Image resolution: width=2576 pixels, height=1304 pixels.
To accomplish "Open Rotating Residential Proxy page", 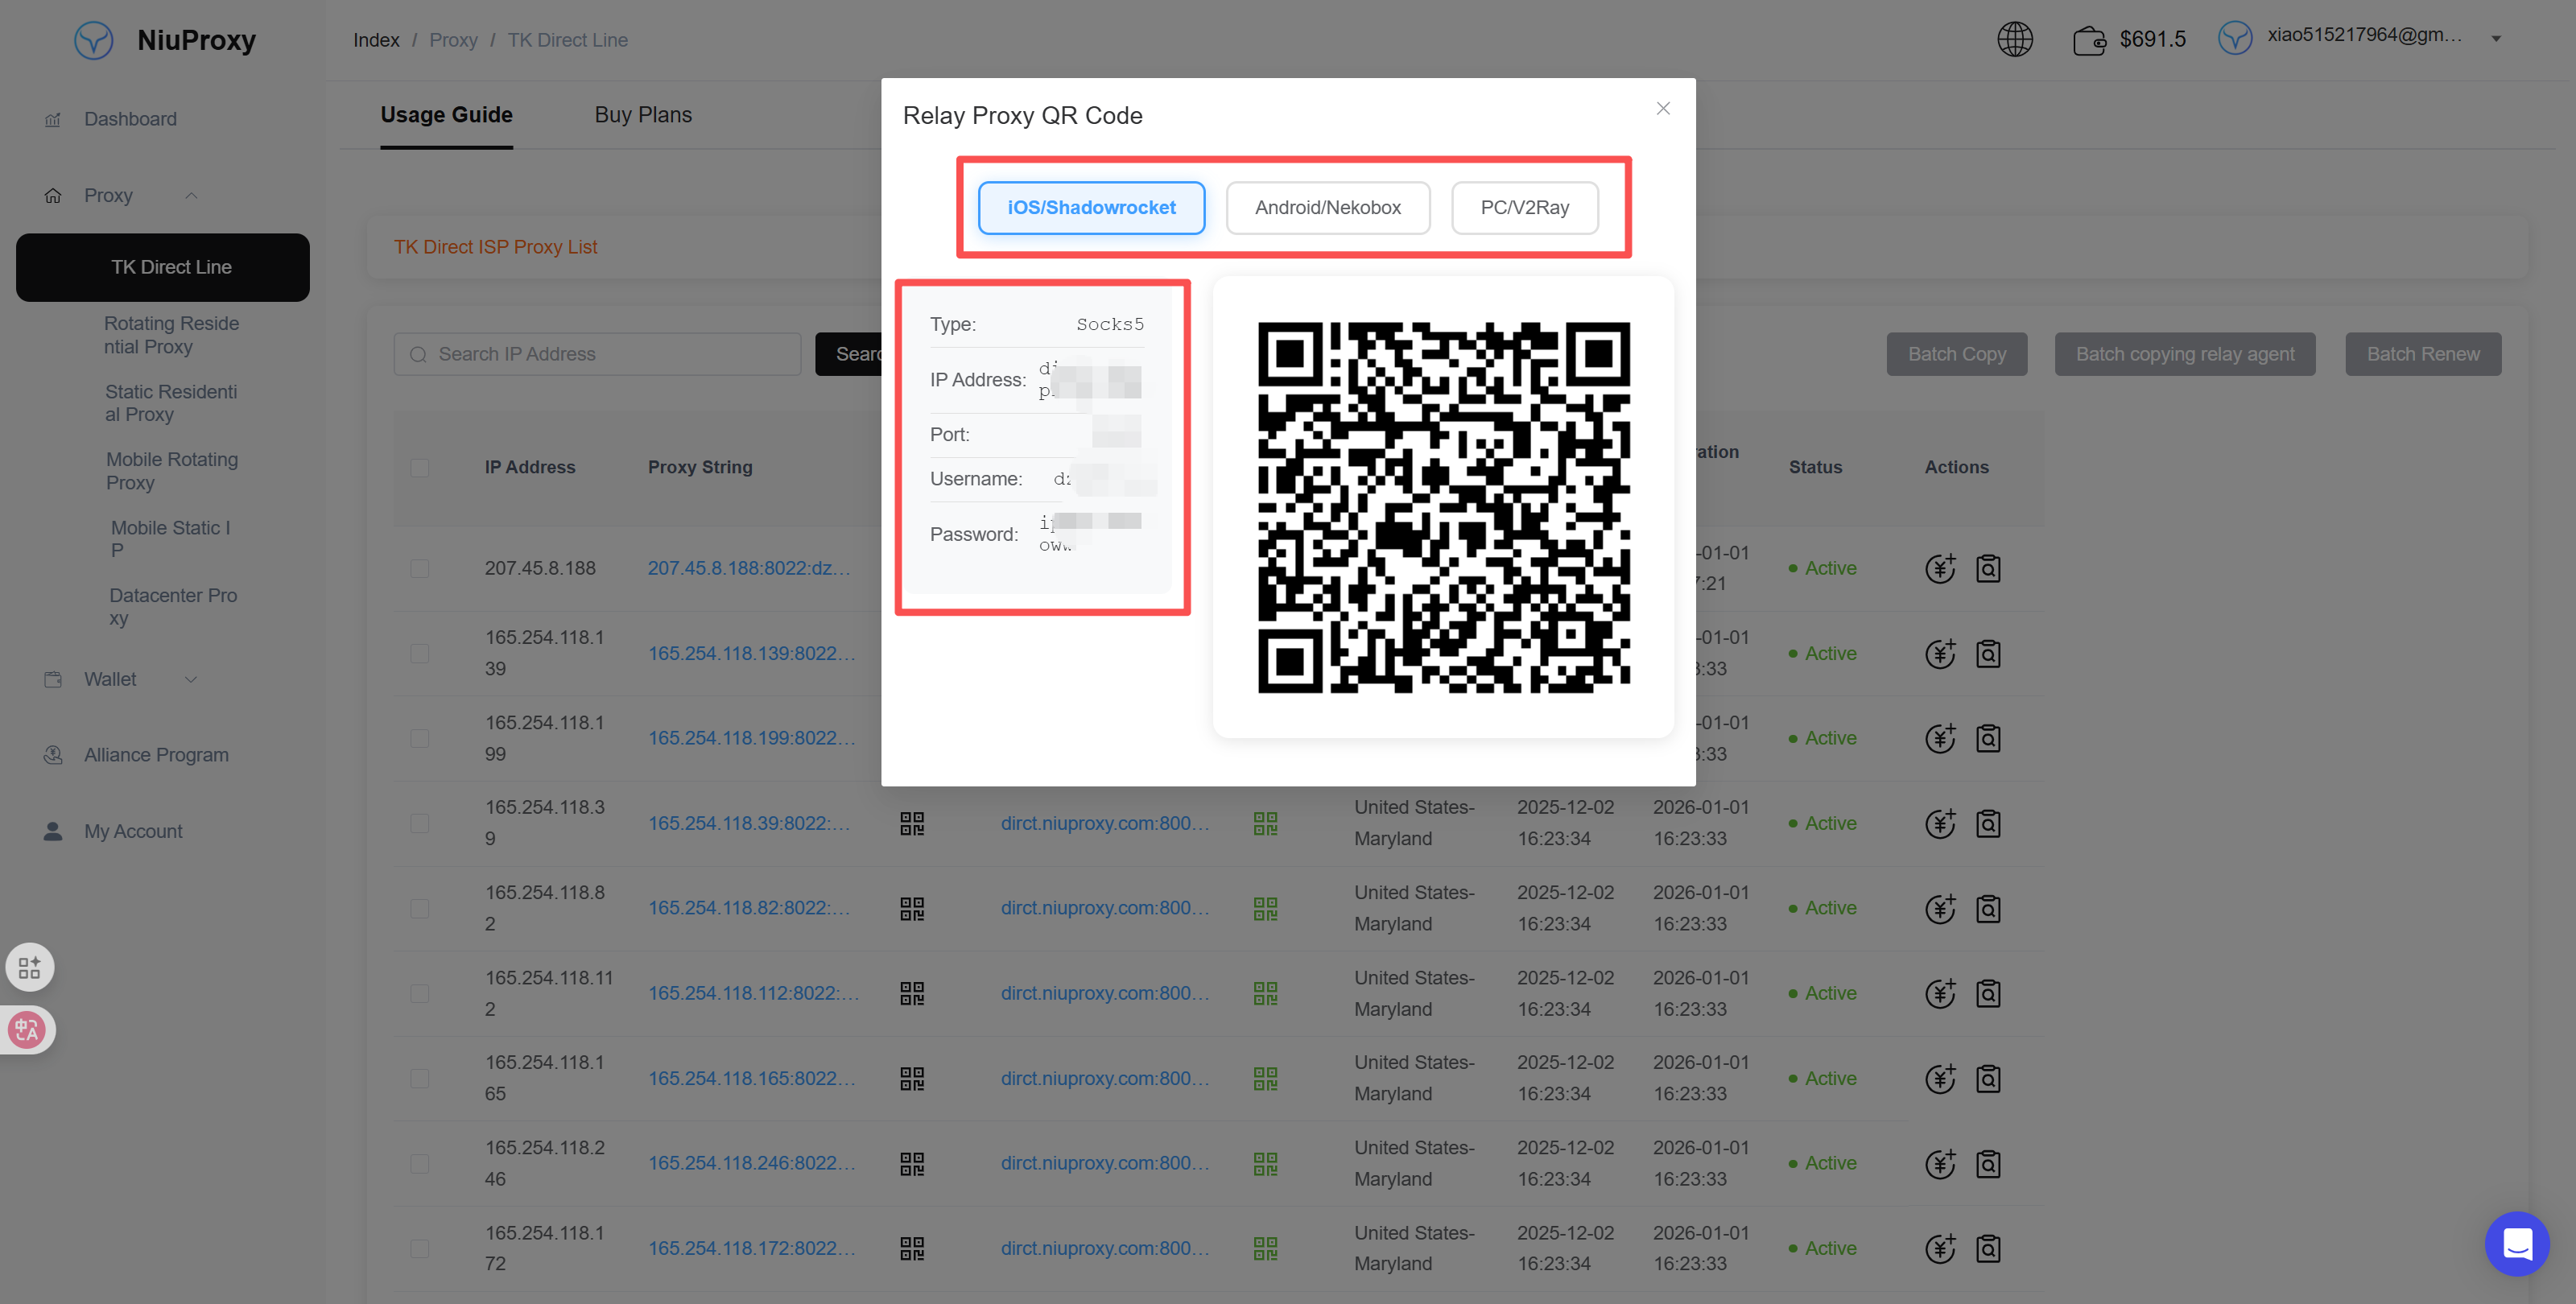I will (171, 335).
